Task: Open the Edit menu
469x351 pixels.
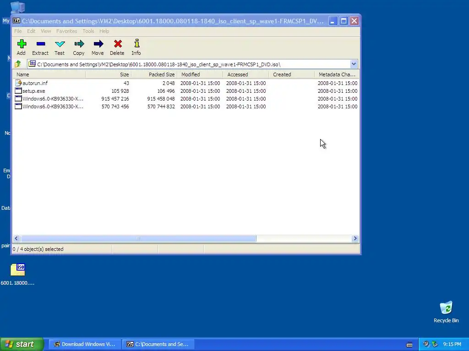Action: tap(31, 31)
